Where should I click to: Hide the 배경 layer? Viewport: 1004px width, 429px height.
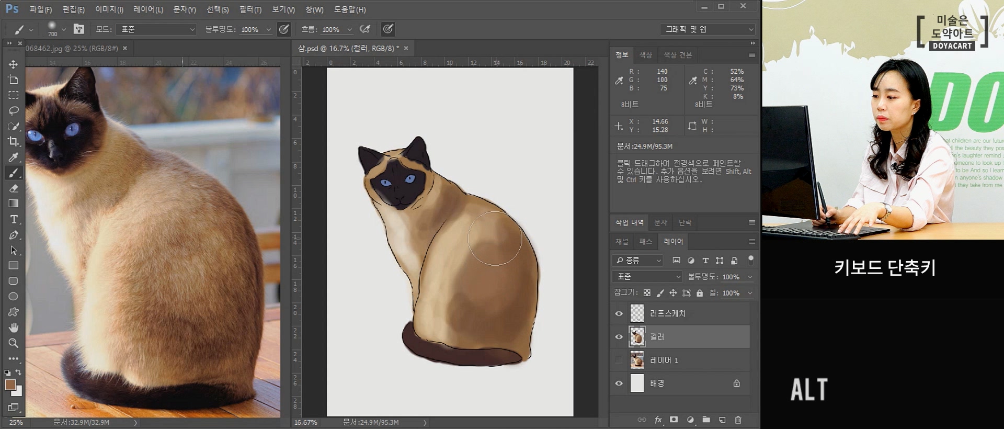pos(619,383)
